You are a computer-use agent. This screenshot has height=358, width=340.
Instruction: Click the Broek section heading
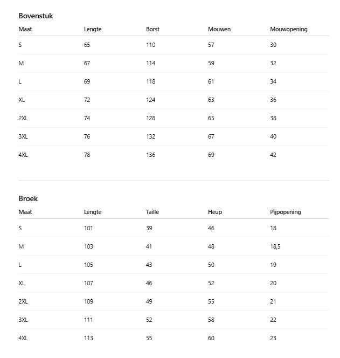28,199
